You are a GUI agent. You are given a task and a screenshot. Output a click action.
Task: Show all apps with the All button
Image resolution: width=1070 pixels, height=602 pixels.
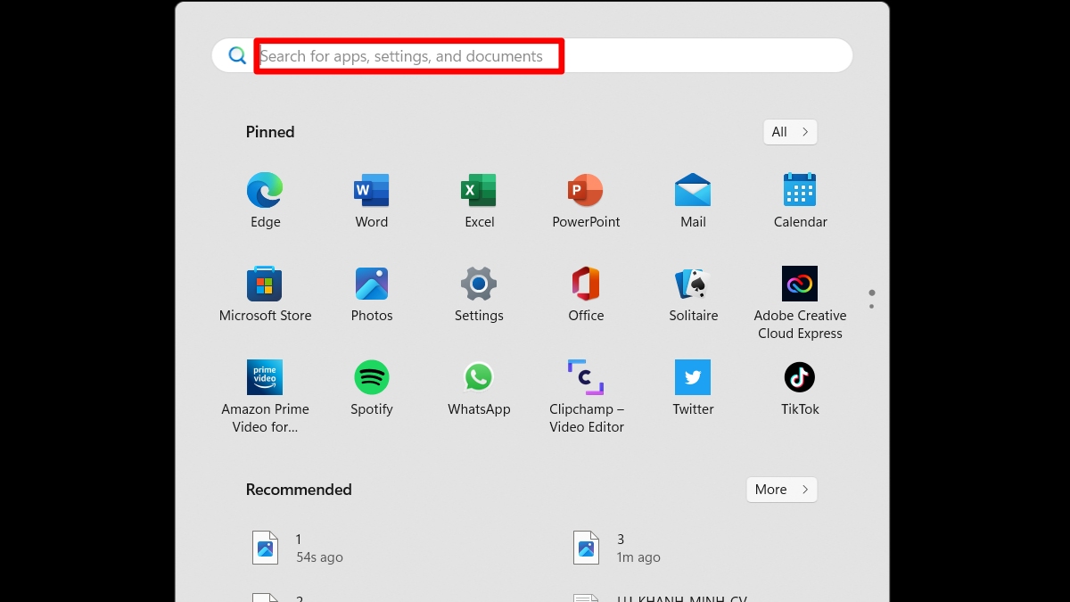click(790, 132)
